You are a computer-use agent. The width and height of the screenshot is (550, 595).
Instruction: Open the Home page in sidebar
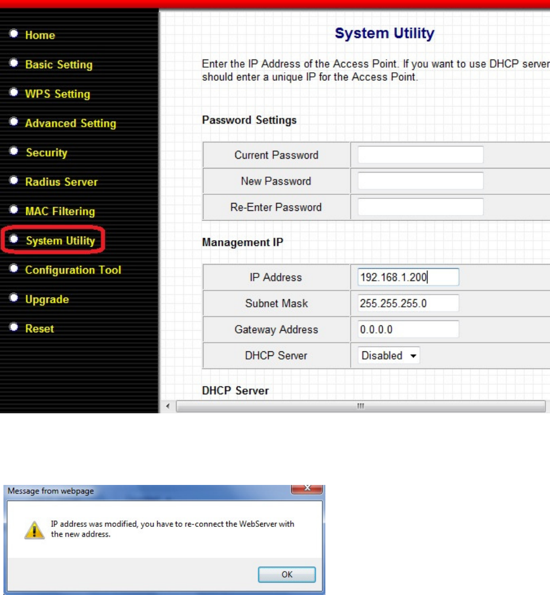pyautogui.click(x=40, y=36)
